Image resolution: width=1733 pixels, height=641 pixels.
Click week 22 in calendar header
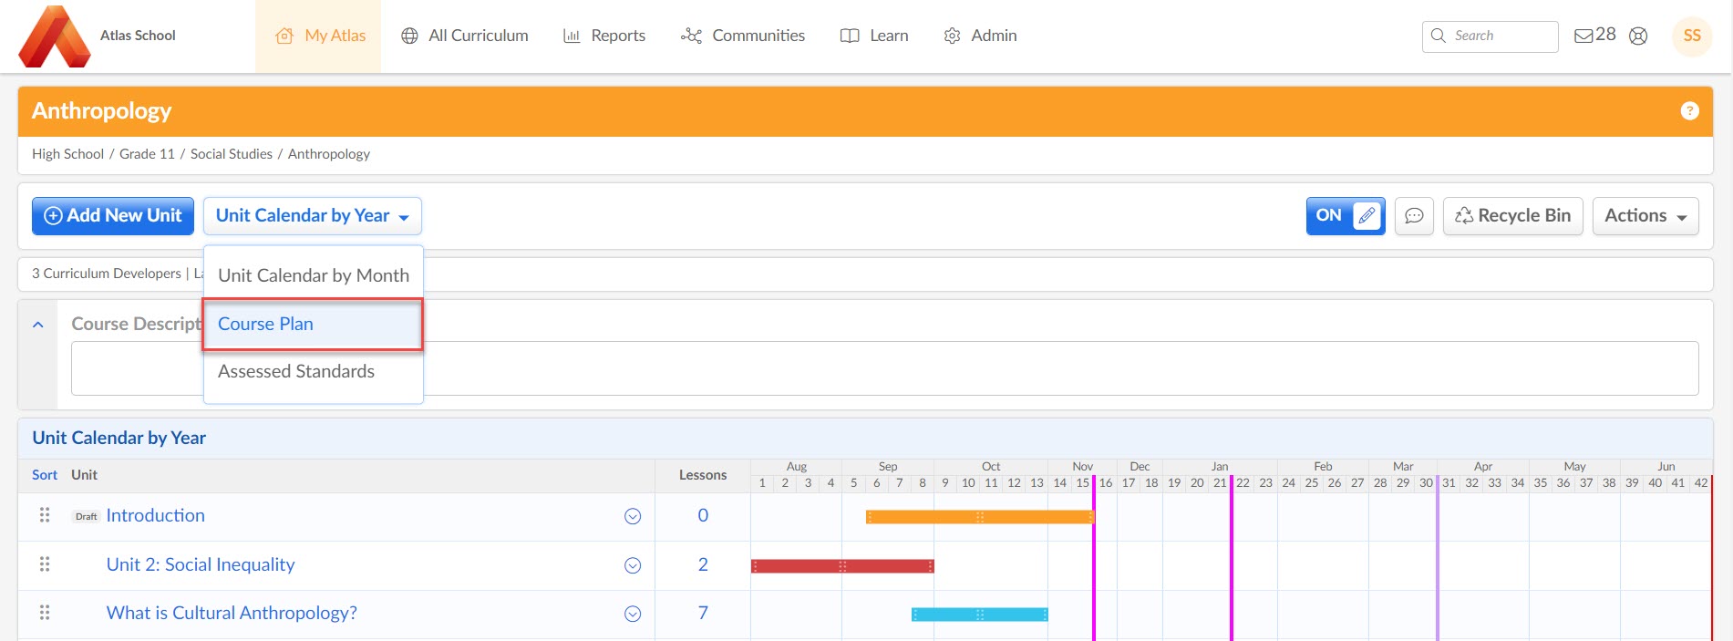(1243, 483)
